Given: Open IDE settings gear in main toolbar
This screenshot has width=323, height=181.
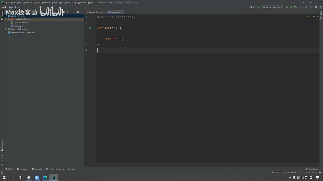Looking at the screenshot, I should click(320, 7).
